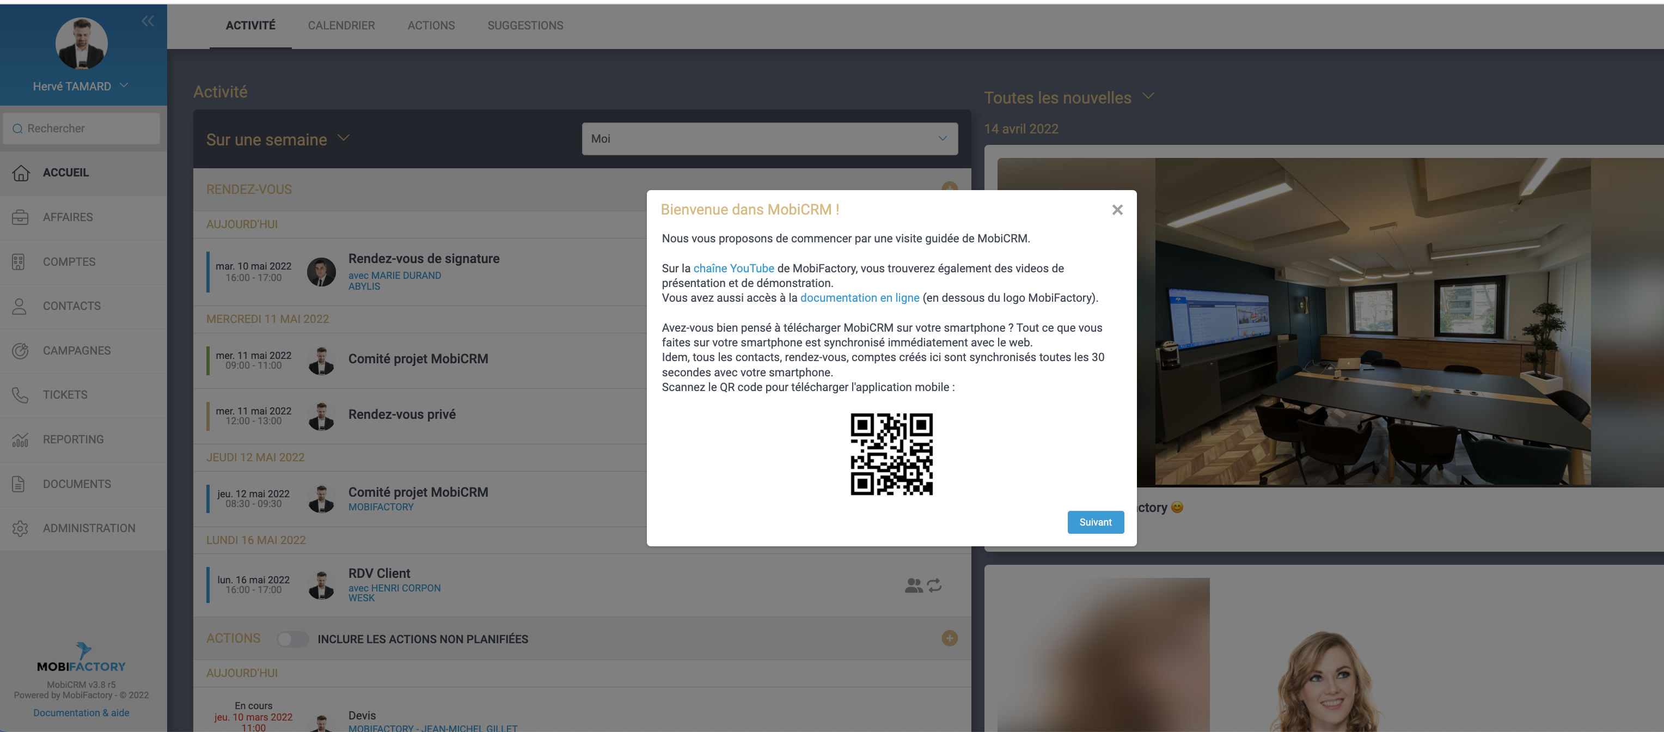Open Reporting via chart icon
1664x732 pixels.
[20, 440]
